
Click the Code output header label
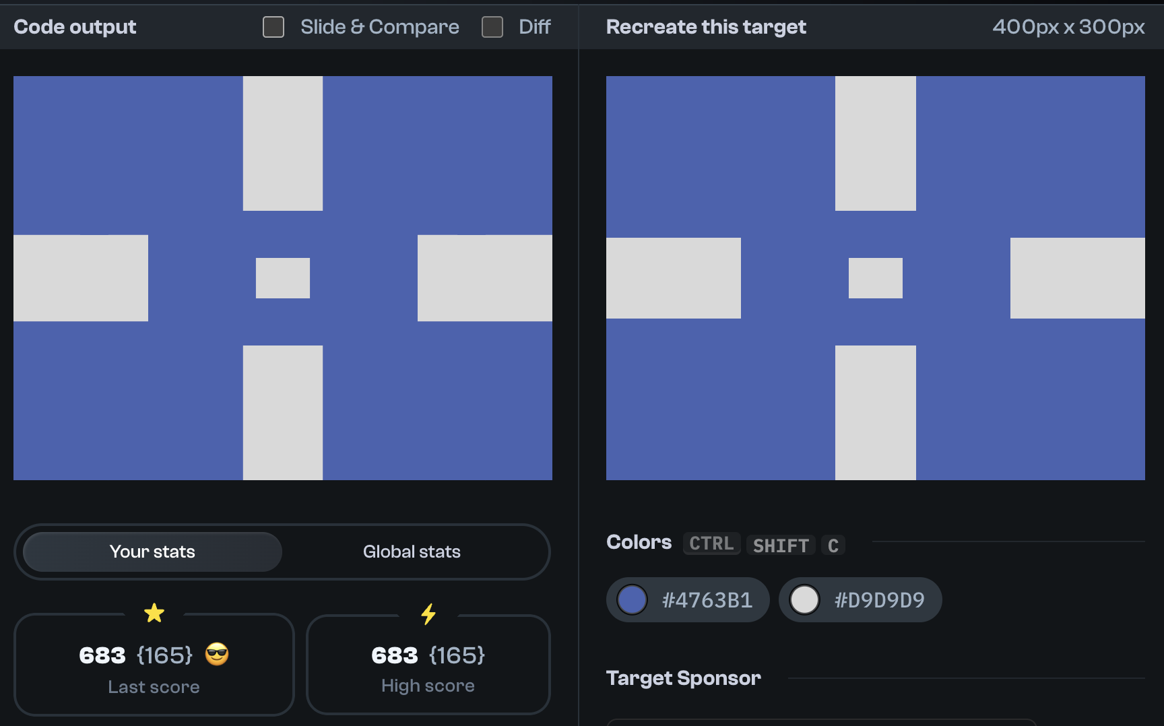pyautogui.click(x=75, y=27)
